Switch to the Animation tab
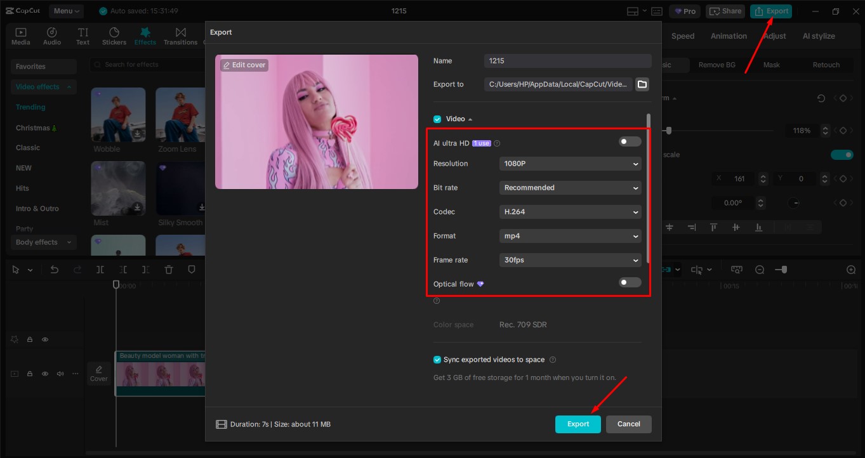 pos(727,36)
